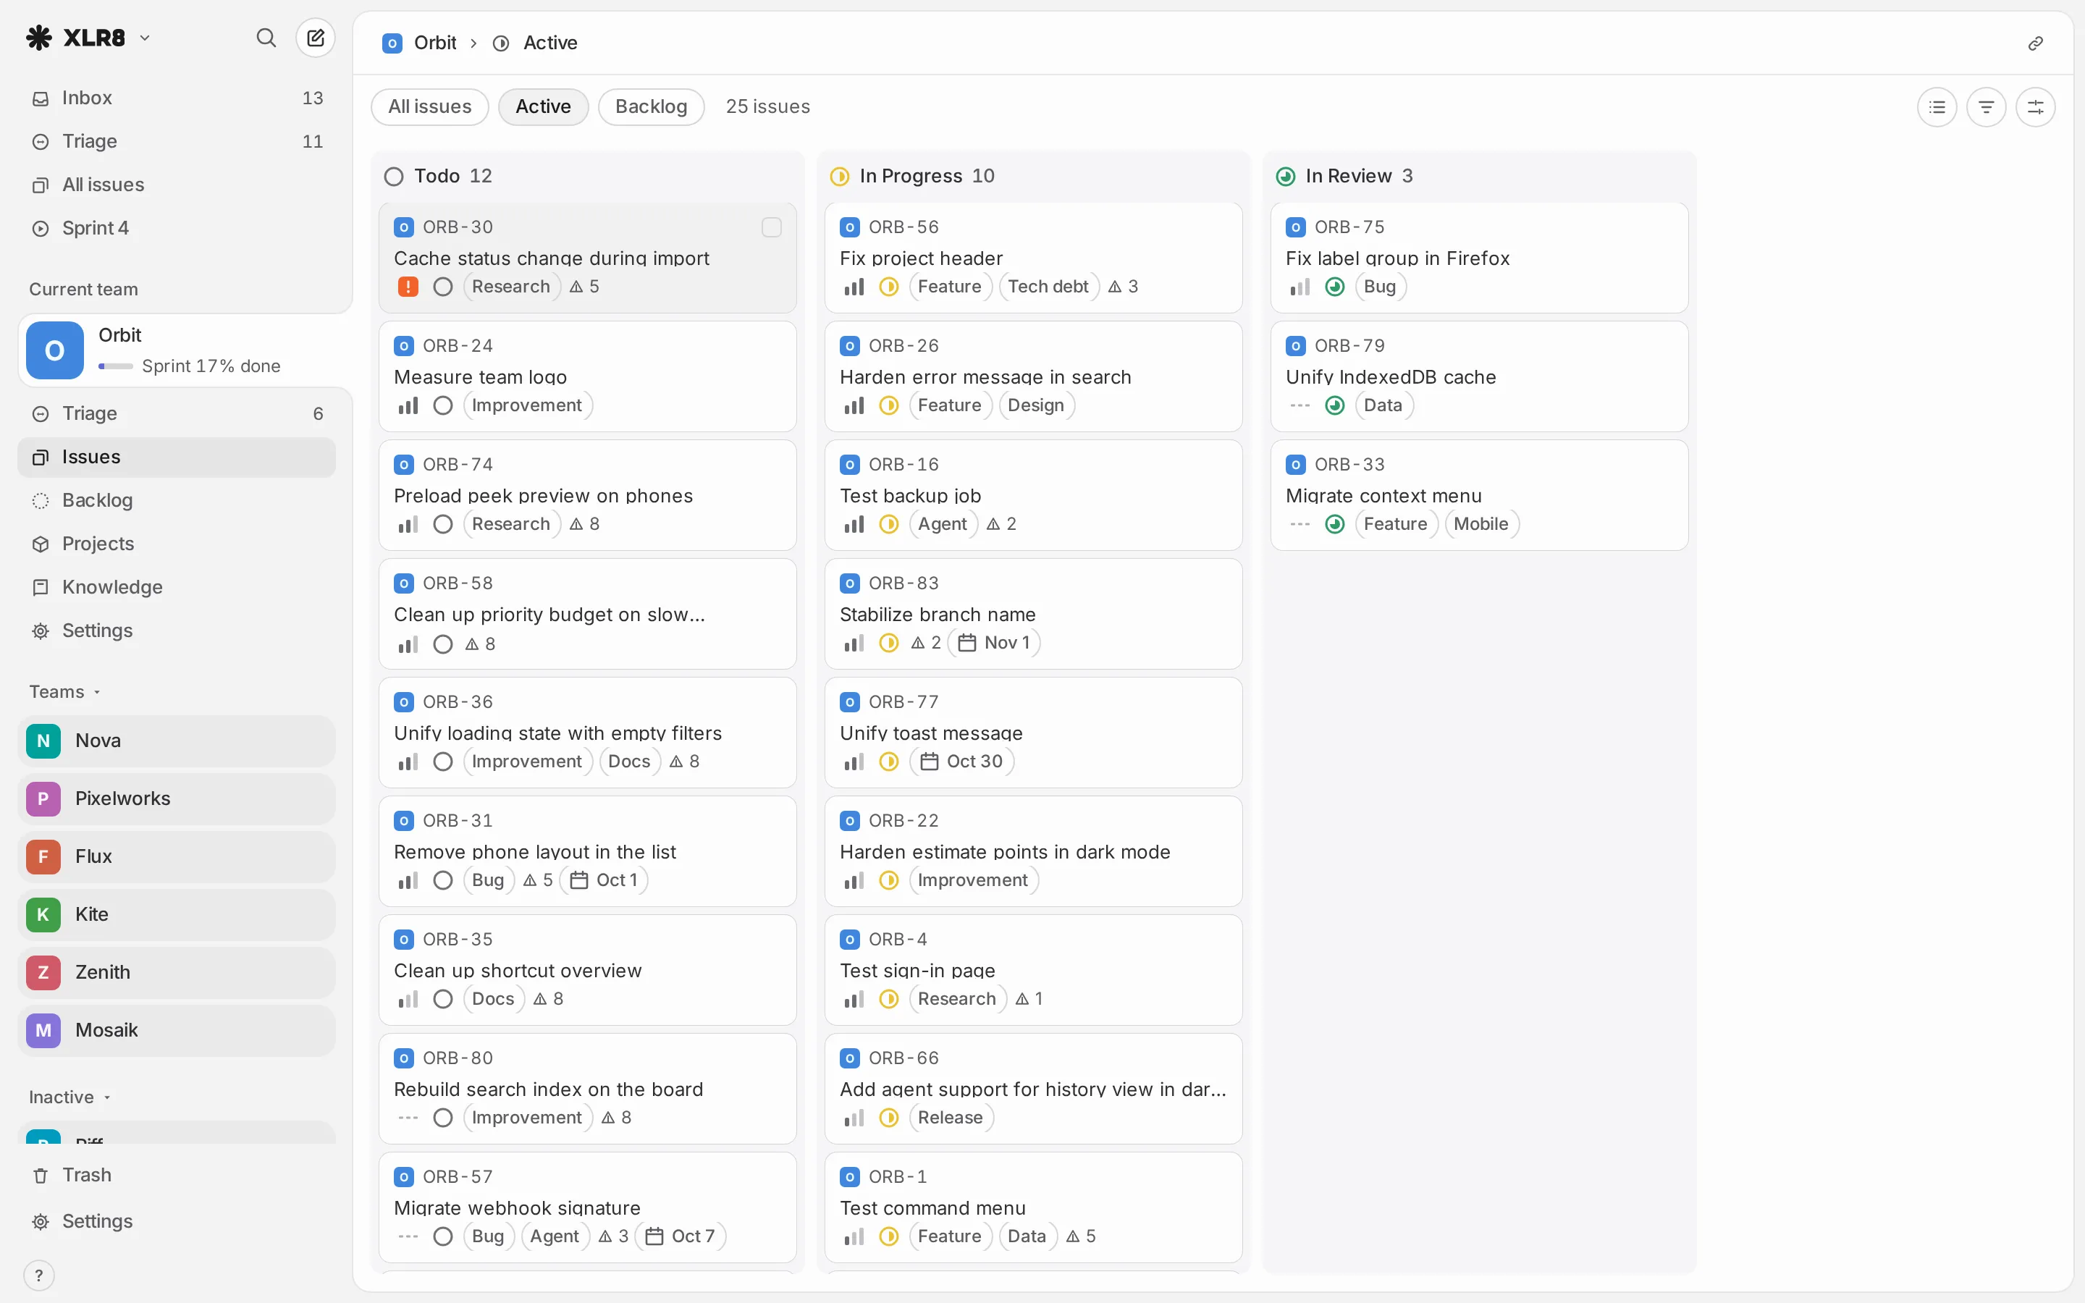Screen dimensions: 2085x1303
Task: Click the Orbit breadcrumb link
Action: coord(420,43)
